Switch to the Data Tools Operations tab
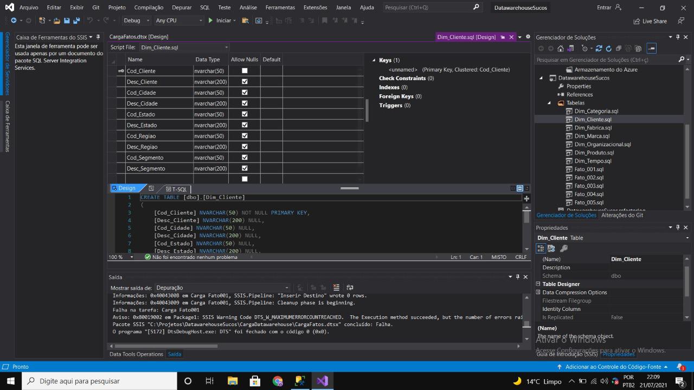This screenshot has width=694, height=390. tap(136, 354)
